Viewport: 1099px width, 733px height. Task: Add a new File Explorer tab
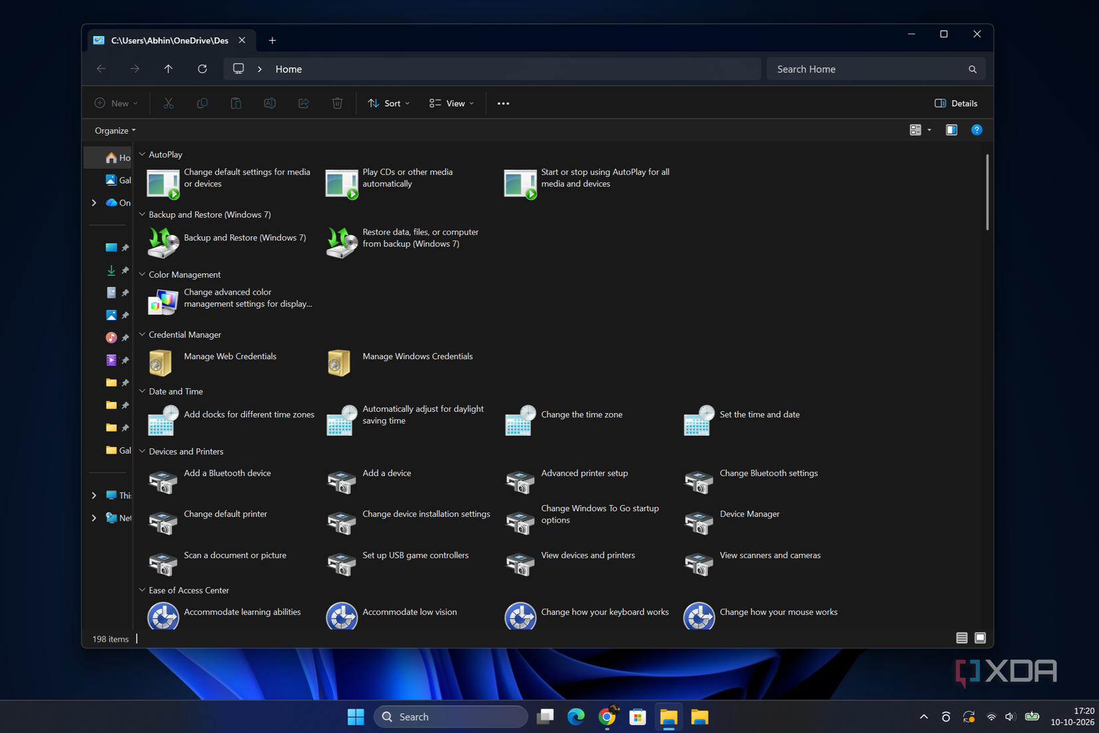(272, 41)
